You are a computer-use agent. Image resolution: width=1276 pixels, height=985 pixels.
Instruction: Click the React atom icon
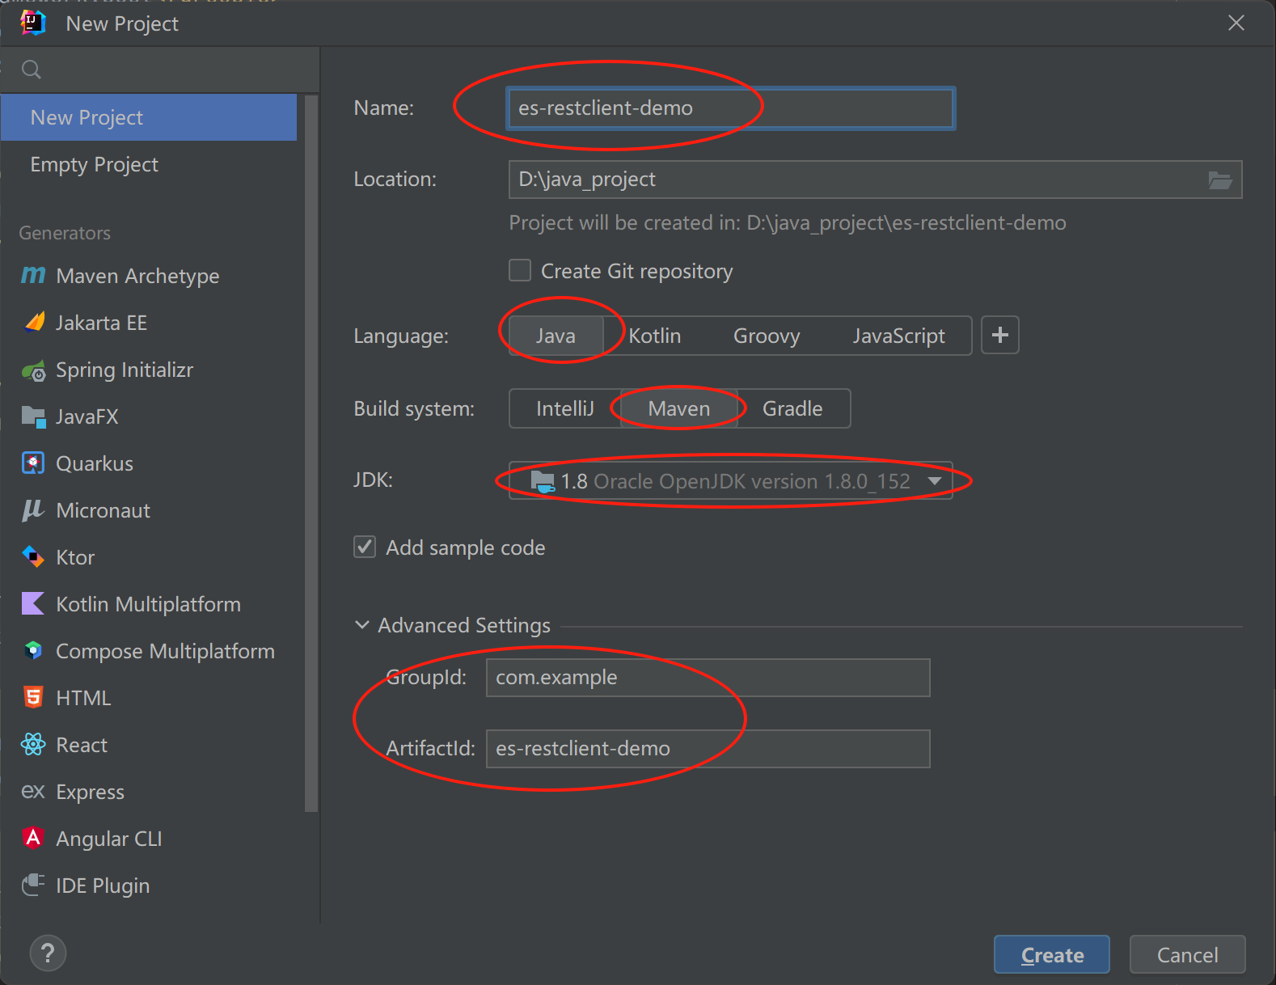click(x=33, y=745)
